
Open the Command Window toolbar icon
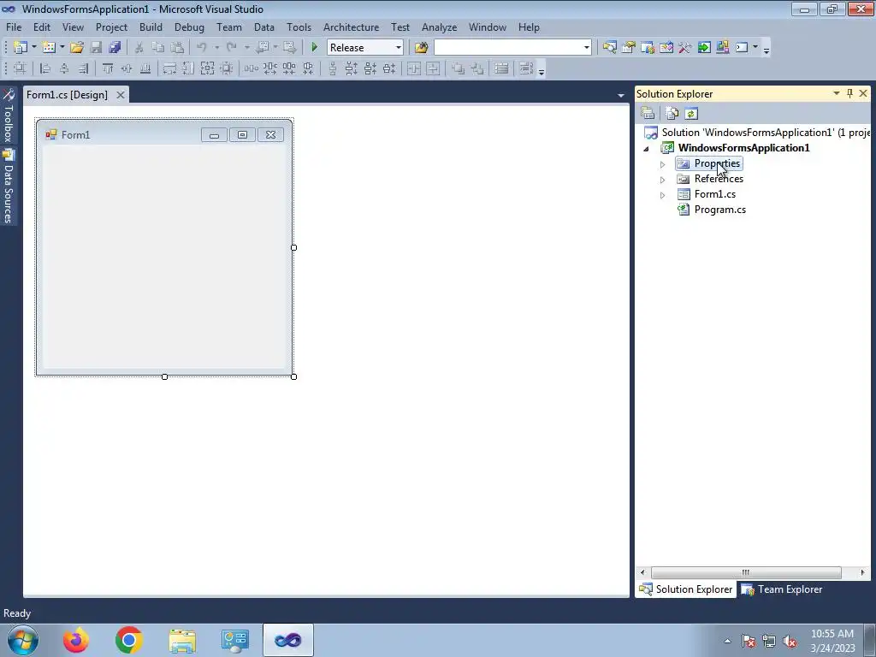742,48
